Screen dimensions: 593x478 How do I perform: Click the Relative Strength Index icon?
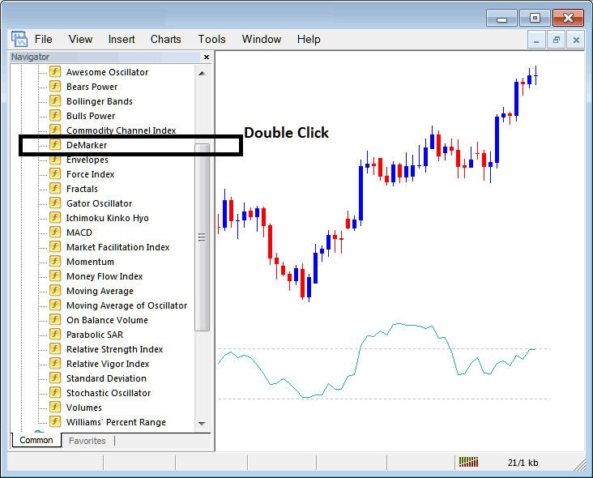point(55,348)
